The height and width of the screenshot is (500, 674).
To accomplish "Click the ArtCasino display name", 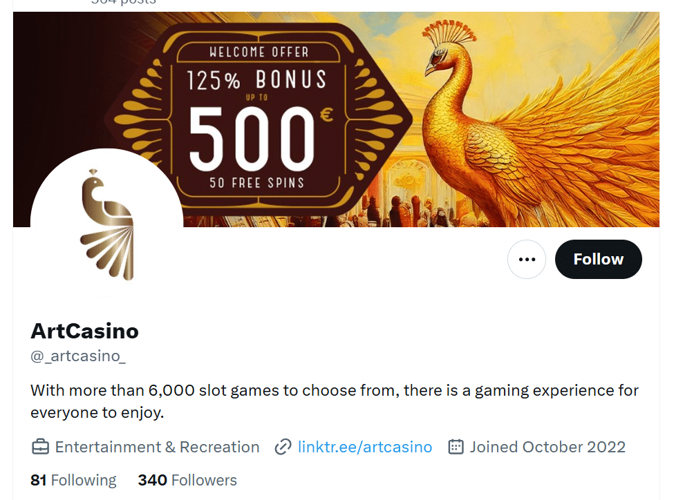I will 84,331.
